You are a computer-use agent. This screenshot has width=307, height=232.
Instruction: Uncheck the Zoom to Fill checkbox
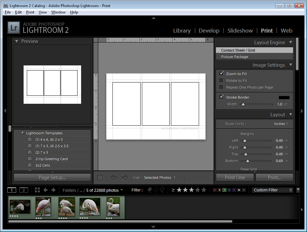click(x=221, y=73)
